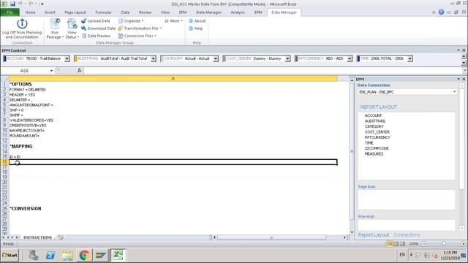This screenshot has height=263, width=468.
Task: Open the Analysis tab
Action: coord(238,12)
